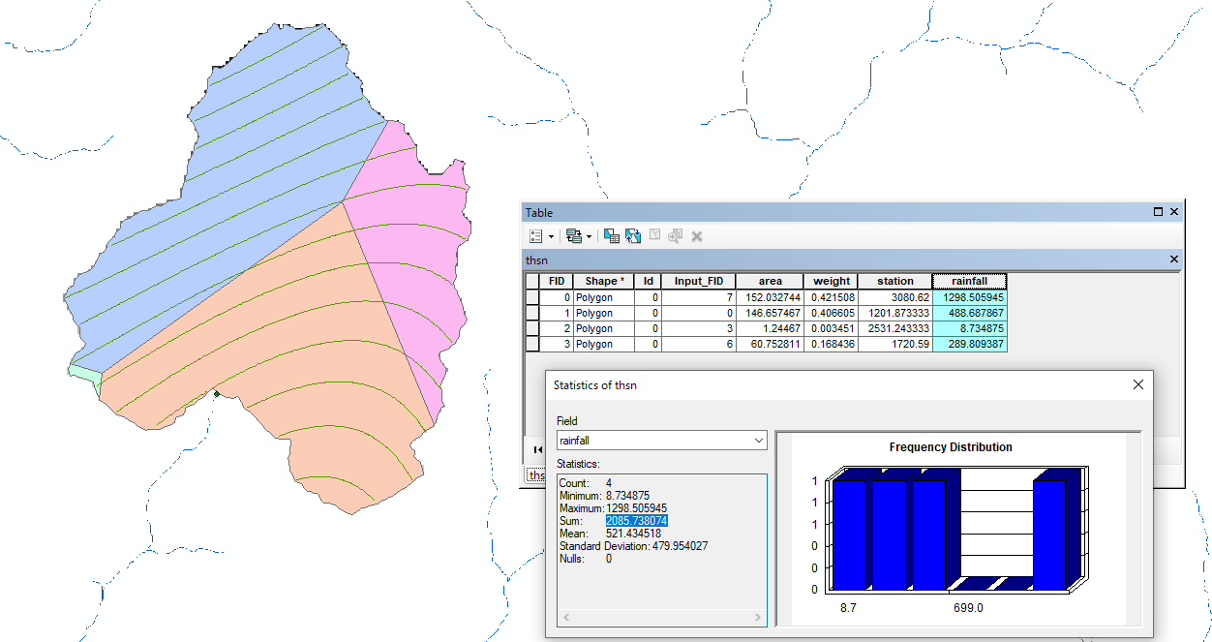This screenshot has width=1212, height=642.
Task: Select the row selector for FID 0
Action: [532, 297]
